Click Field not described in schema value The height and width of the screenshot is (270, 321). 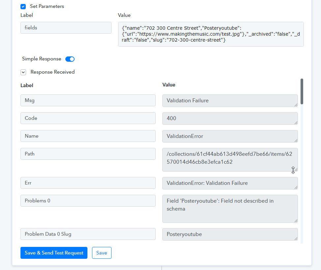230,209
